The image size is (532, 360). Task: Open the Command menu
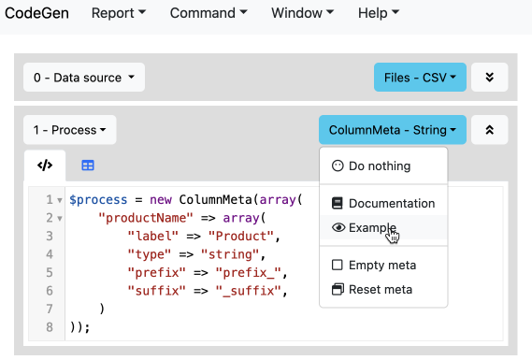pos(208,13)
